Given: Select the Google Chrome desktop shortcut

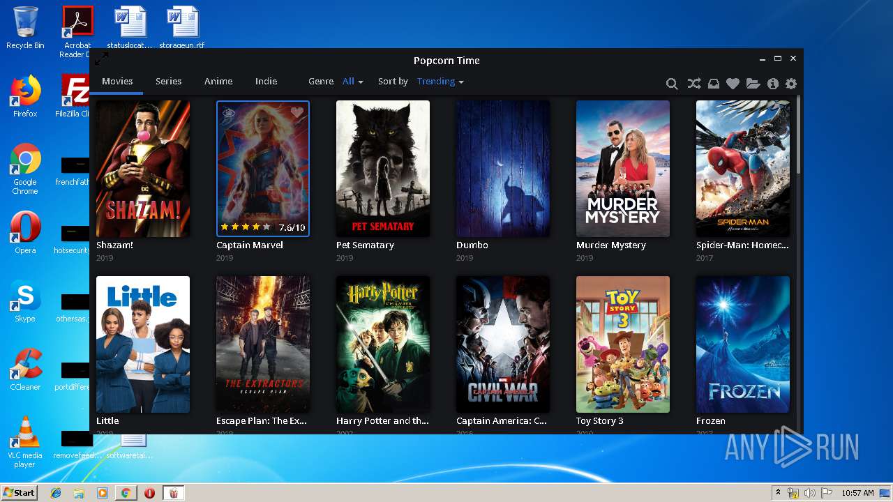Looking at the screenshot, I should click(25, 169).
